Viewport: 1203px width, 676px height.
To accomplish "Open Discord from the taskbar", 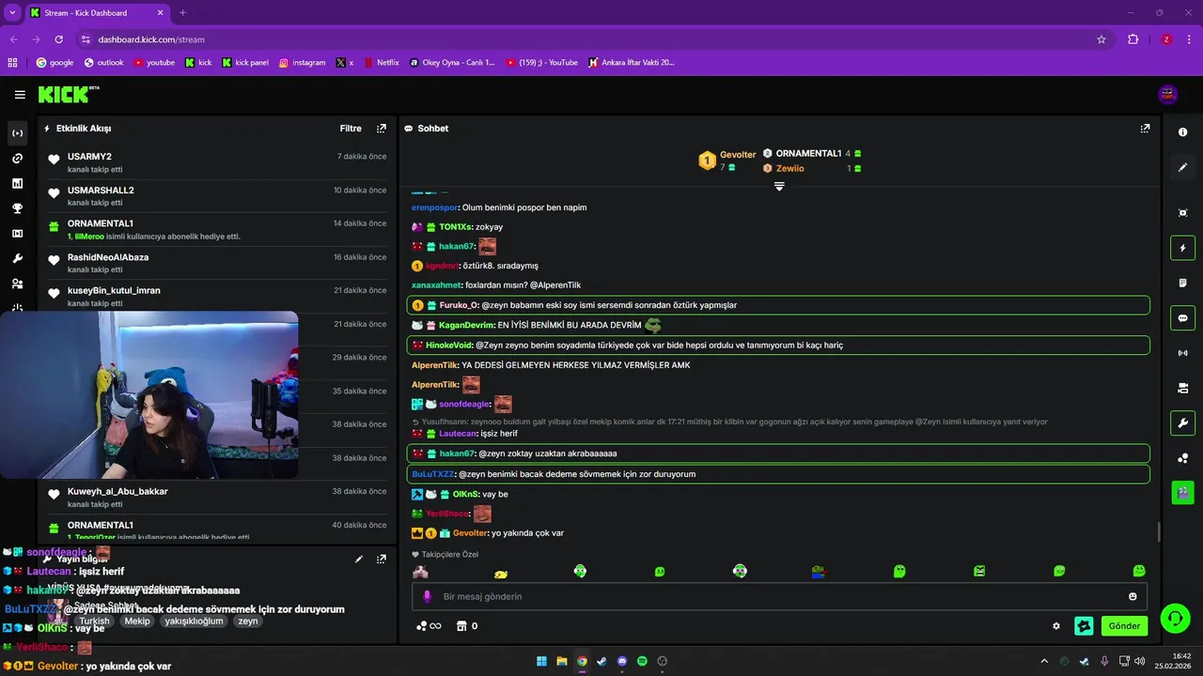I will tap(622, 661).
